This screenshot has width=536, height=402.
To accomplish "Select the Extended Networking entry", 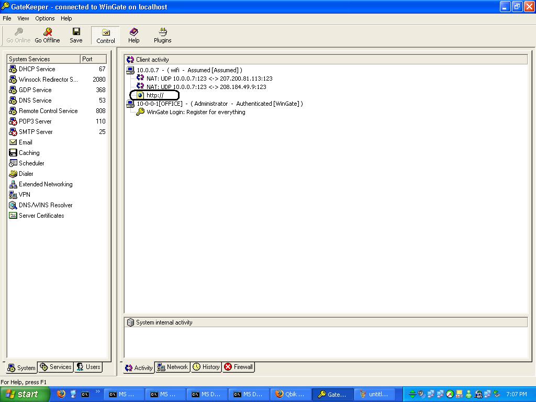I will tap(46, 184).
